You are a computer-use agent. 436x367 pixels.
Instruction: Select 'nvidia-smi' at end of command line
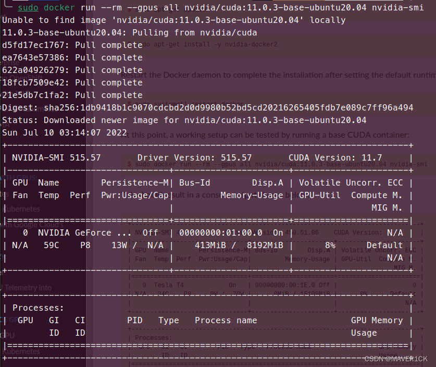[x=397, y=7]
